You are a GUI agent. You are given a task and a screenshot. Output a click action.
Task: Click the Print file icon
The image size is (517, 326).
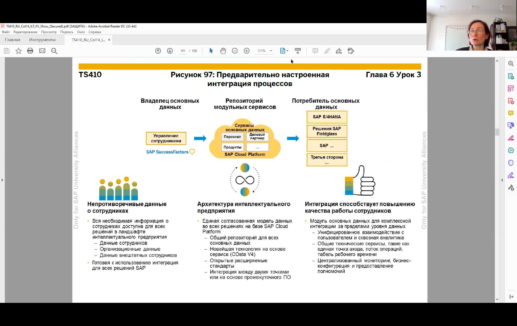(30, 51)
